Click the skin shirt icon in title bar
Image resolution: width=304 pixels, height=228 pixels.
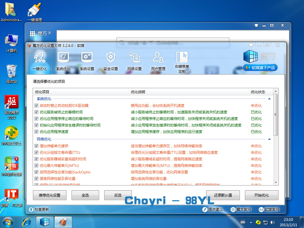(251, 45)
